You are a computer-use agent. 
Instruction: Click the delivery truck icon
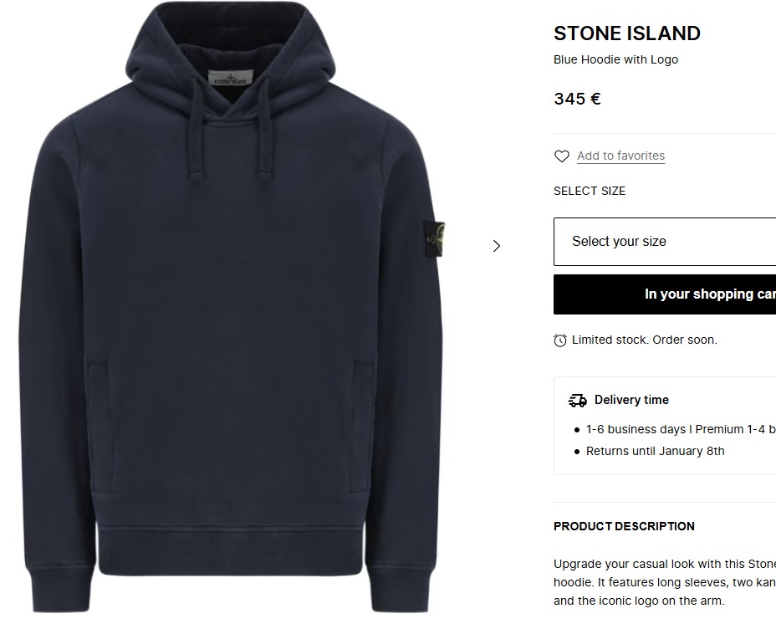(x=578, y=400)
